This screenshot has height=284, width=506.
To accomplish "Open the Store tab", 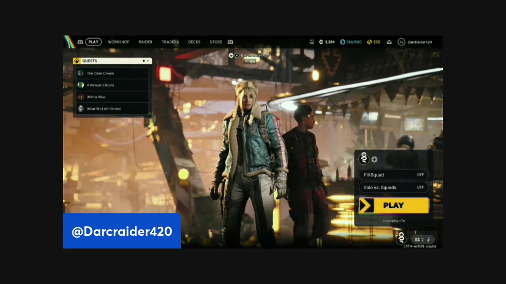I will [x=216, y=42].
